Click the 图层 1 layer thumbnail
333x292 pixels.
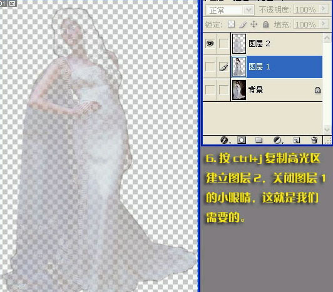pyautogui.click(x=239, y=67)
